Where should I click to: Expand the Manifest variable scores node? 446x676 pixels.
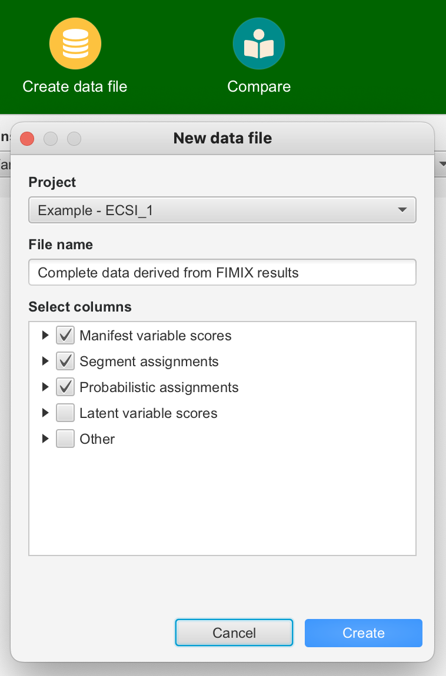[45, 336]
